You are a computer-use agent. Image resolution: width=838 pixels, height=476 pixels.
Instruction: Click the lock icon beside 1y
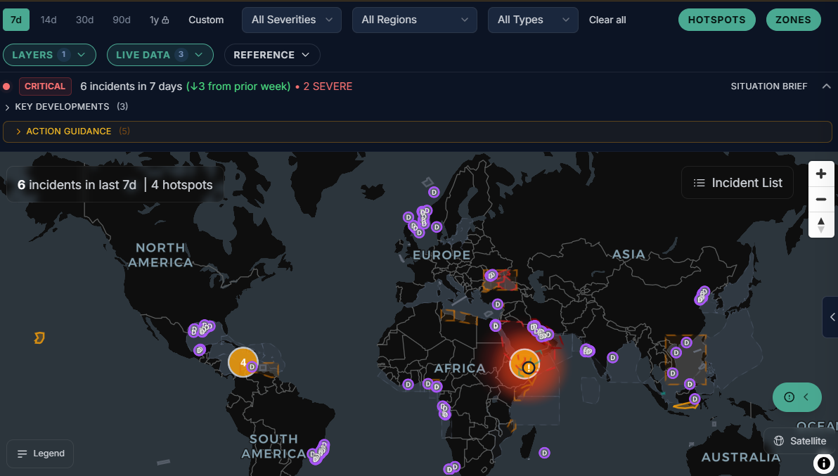(165, 20)
